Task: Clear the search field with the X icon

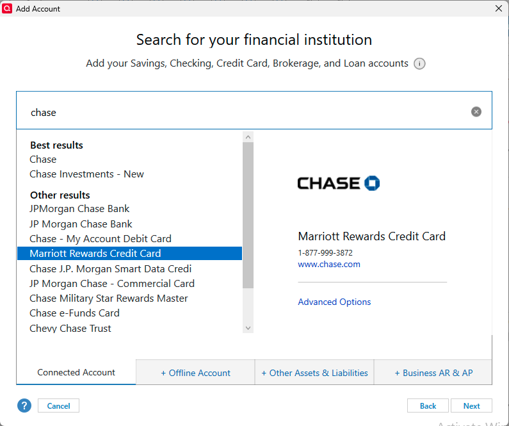Action: (x=476, y=111)
